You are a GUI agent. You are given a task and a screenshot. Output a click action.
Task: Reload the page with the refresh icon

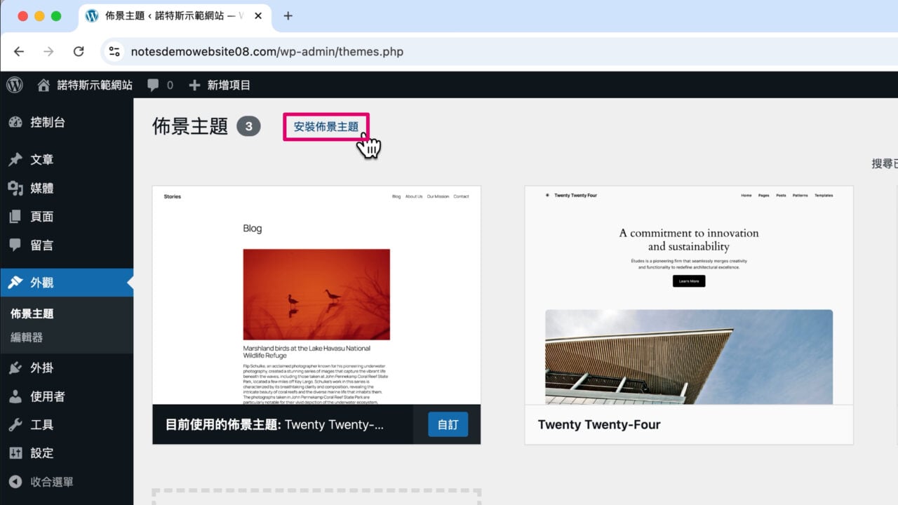pyautogui.click(x=79, y=50)
